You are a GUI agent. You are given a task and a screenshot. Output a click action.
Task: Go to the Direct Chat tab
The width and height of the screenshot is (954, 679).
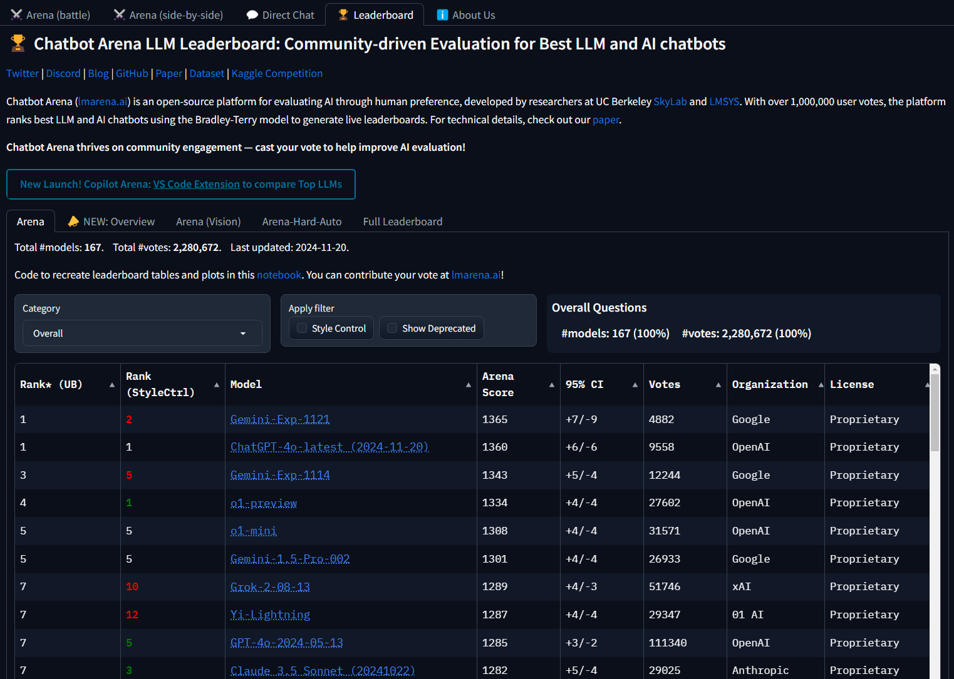tap(281, 15)
